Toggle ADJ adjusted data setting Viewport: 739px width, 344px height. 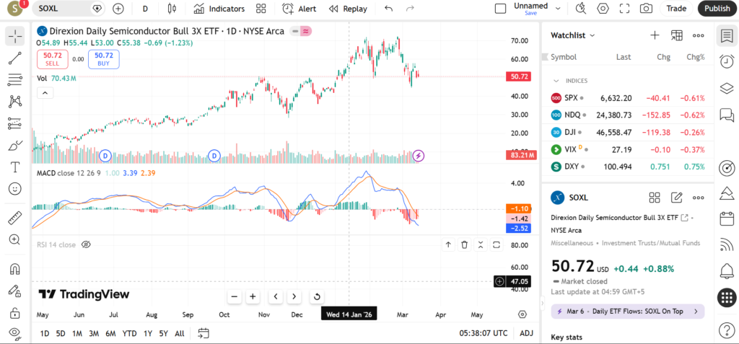[x=526, y=333]
